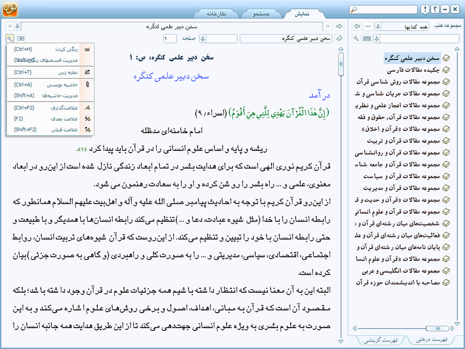Expand the document title dropdown arrow
Viewport: 465px width, 349px height.
[18, 27]
